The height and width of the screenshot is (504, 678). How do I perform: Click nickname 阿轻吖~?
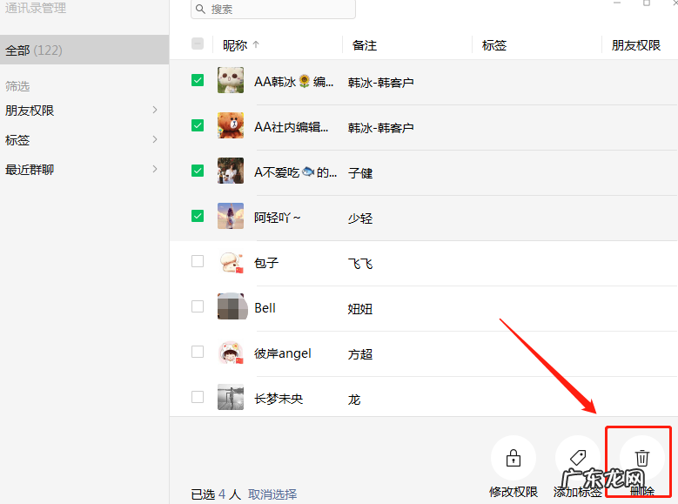(x=277, y=218)
